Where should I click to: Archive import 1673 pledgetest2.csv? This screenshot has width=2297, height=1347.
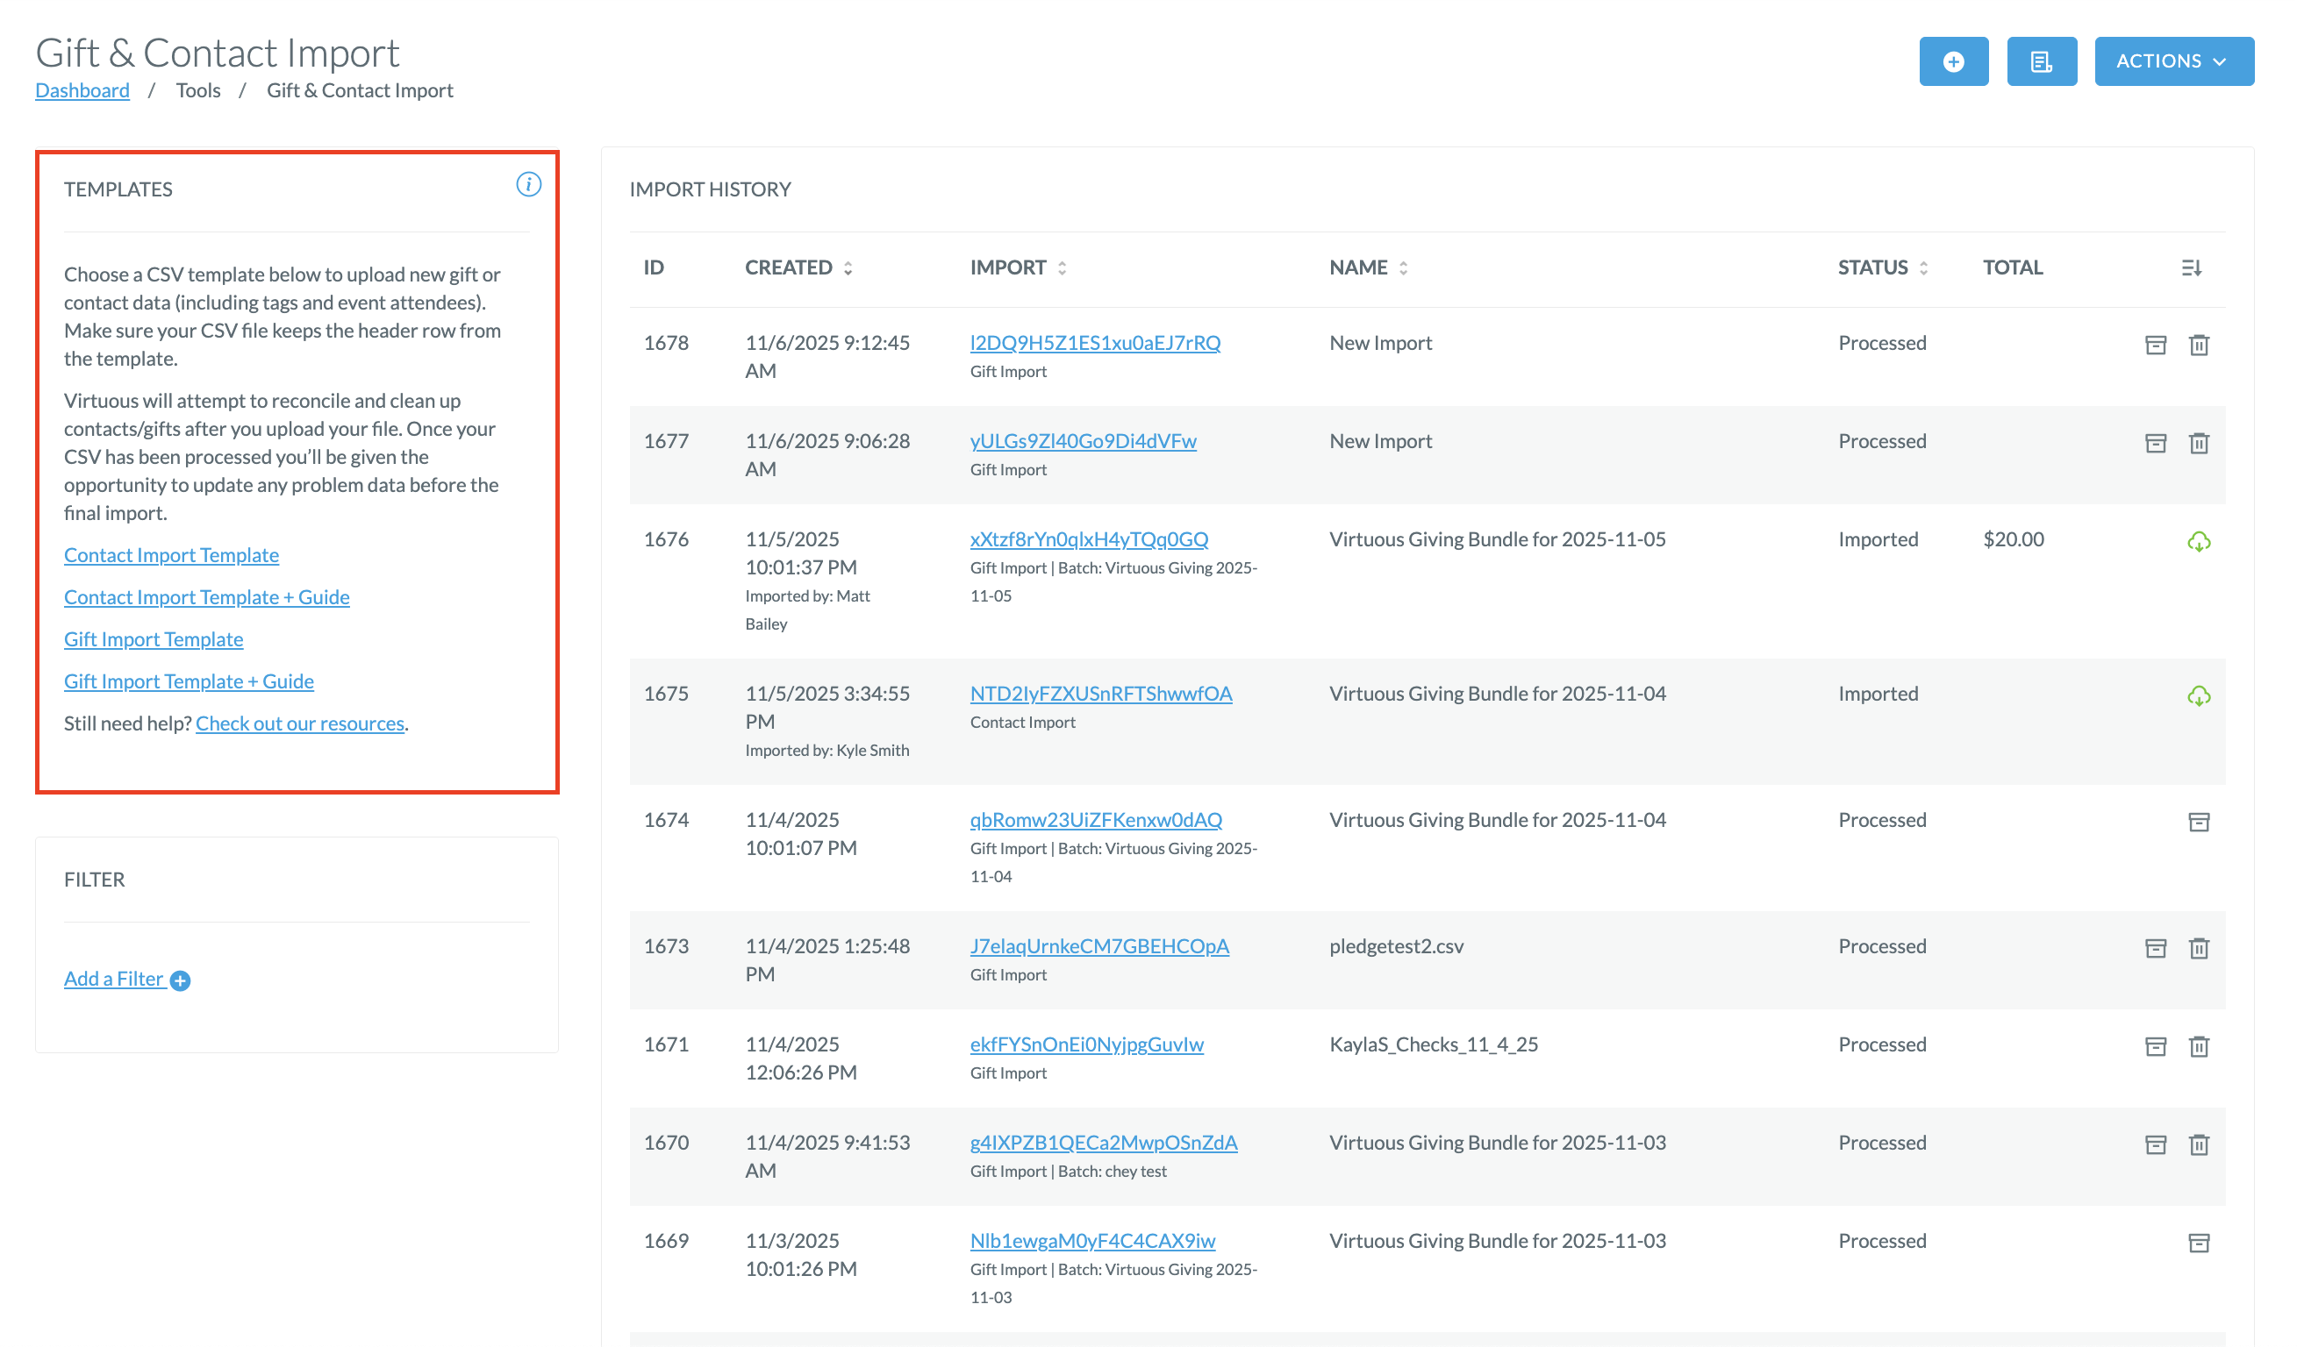coord(2155,948)
